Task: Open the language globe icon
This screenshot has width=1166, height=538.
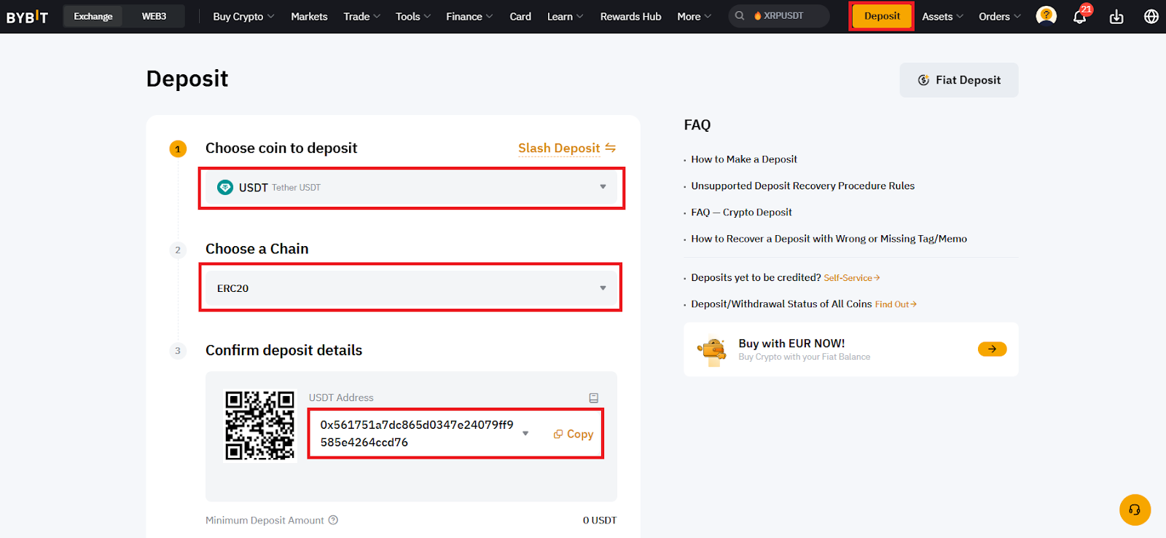Action: click(1151, 16)
